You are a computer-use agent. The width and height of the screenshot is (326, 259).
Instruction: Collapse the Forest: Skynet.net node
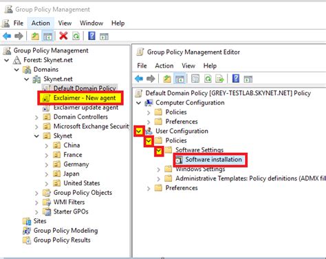coord(7,60)
